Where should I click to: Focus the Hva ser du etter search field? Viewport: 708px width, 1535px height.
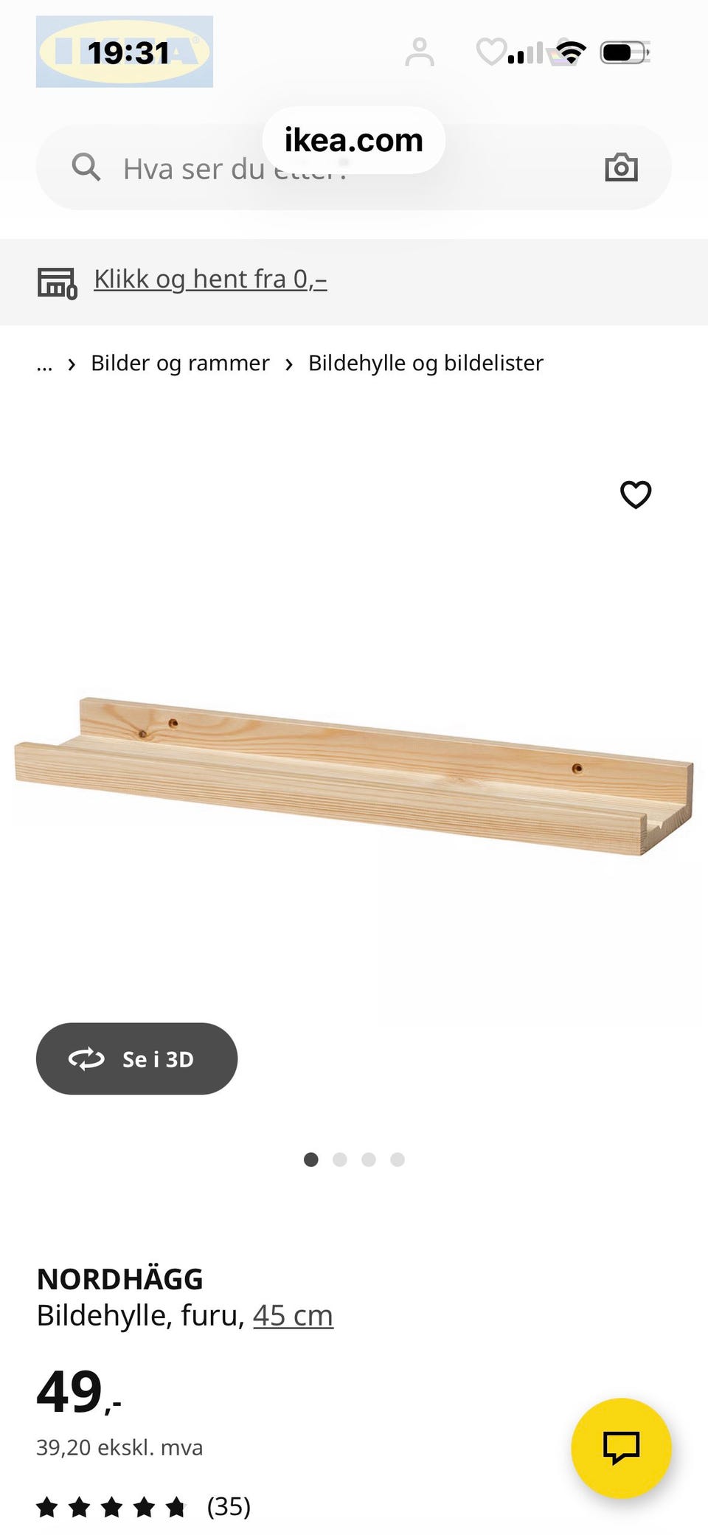click(x=354, y=167)
